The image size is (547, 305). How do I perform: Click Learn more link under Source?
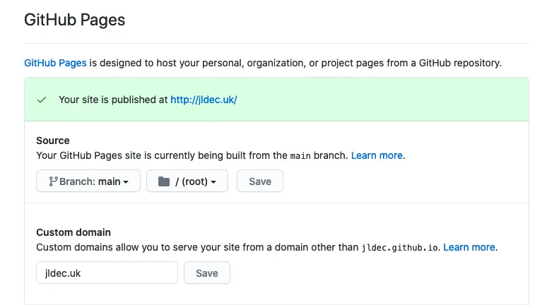pyautogui.click(x=377, y=155)
